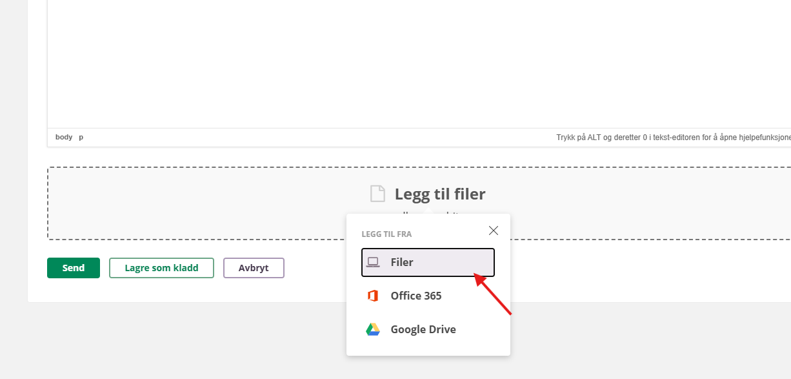
Task: Choose Office 365 as file source
Action: pos(416,296)
